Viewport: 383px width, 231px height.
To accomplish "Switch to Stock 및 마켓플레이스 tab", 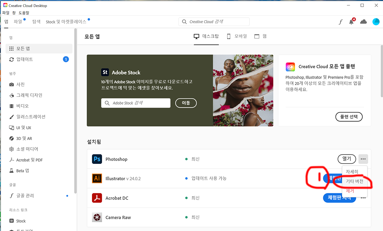I will pyautogui.click(x=66, y=22).
